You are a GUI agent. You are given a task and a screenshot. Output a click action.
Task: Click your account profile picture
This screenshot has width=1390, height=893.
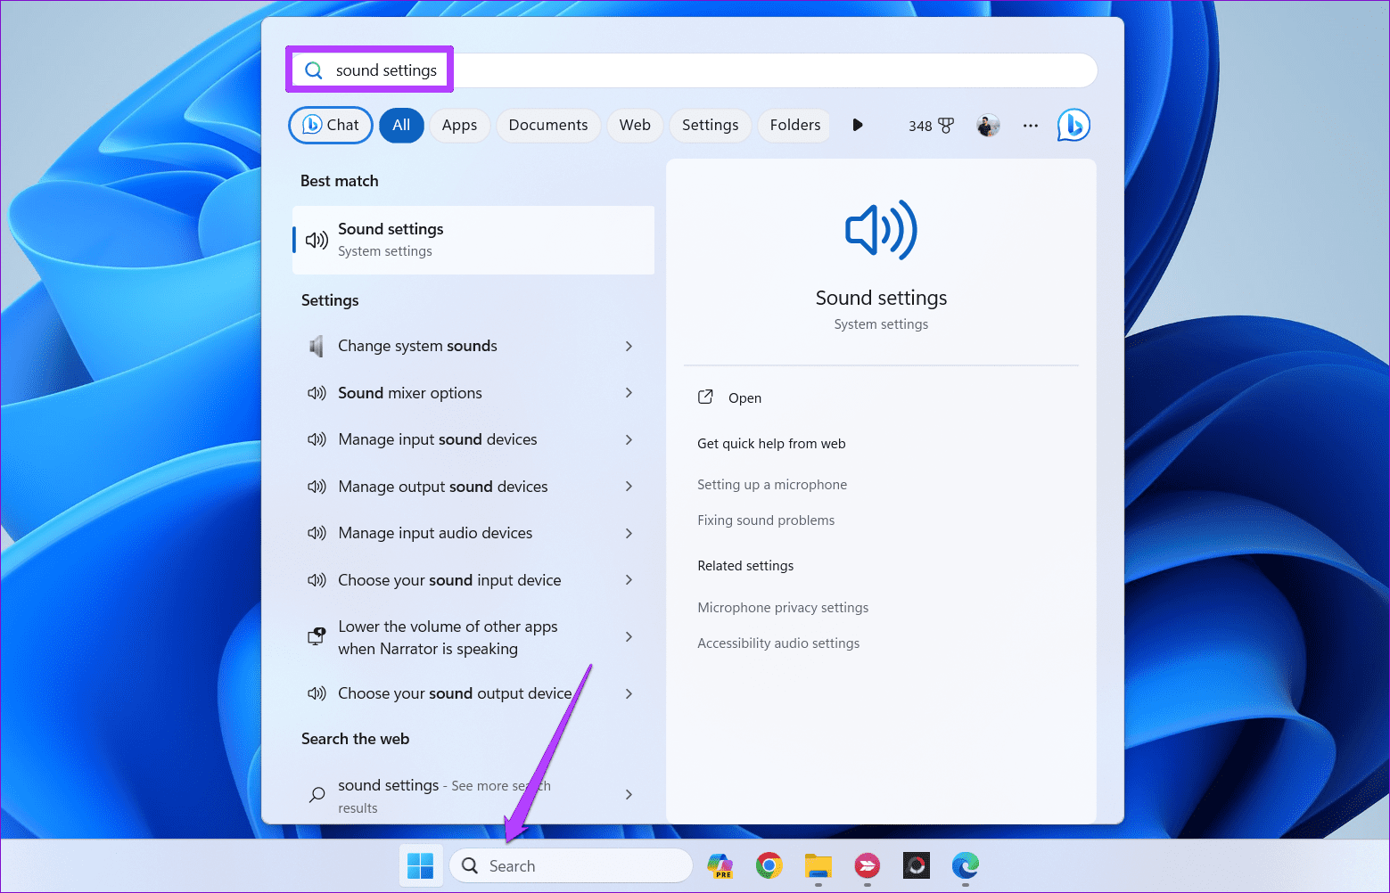pyautogui.click(x=987, y=125)
